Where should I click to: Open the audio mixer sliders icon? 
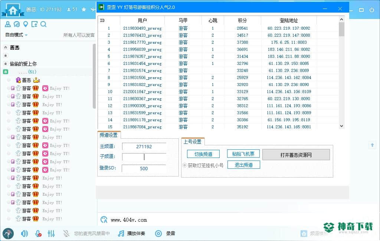[x=51, y=234]
